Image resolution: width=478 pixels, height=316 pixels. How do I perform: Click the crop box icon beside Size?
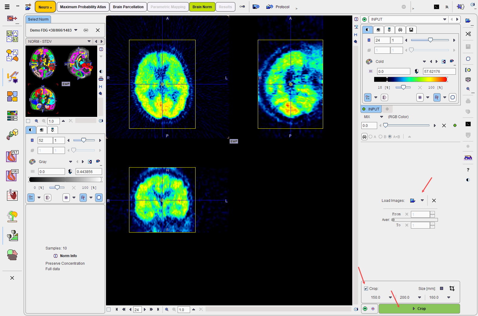452,288
